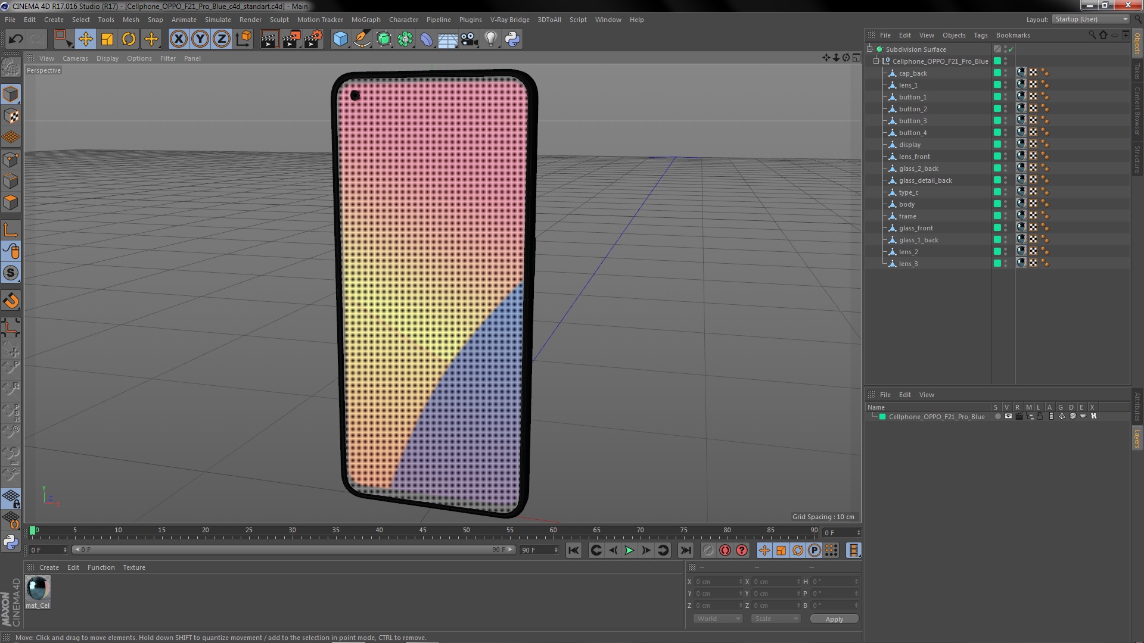
Task: Go to end of animation
Action: click(685, 551)
